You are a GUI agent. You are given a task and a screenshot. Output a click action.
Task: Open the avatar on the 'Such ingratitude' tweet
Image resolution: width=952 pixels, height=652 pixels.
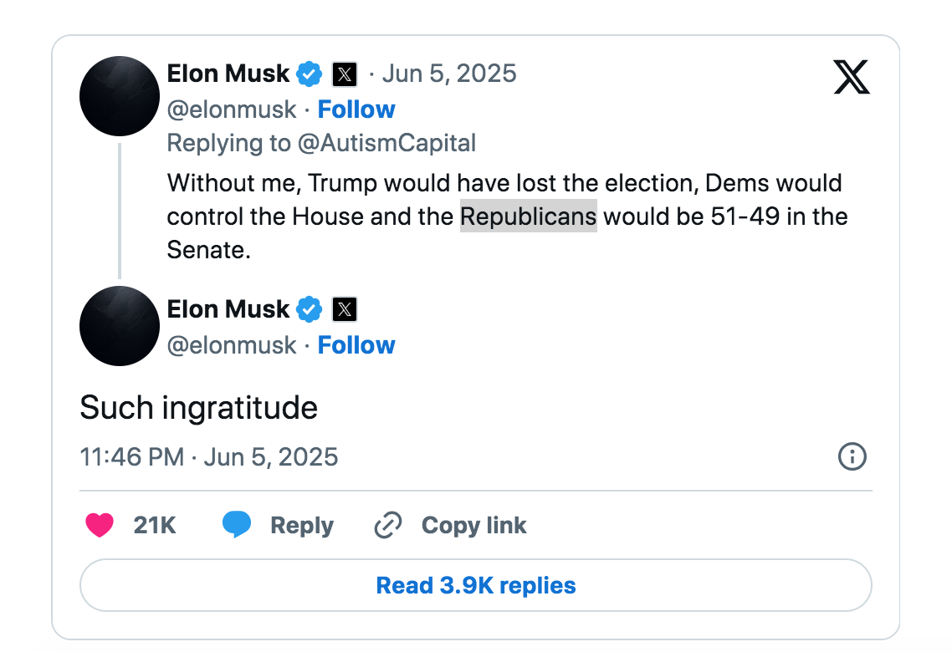tap(120, 326)
